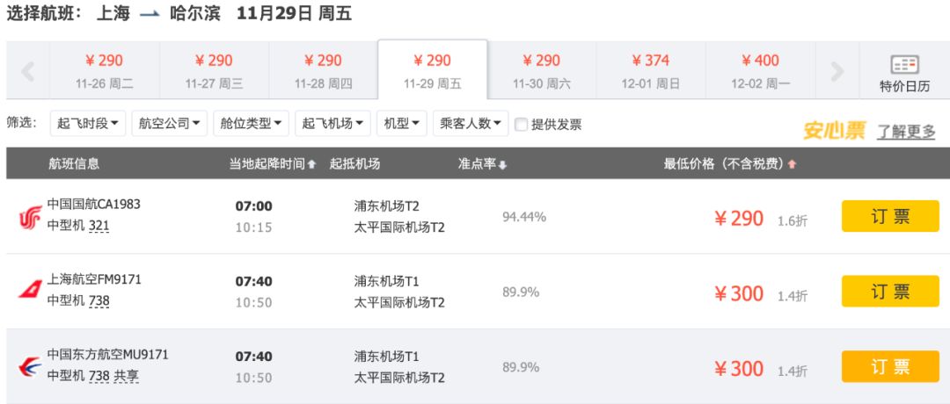Enable the 提供发票 checkbox
950x404 pixels.
[x=521, y=125]
